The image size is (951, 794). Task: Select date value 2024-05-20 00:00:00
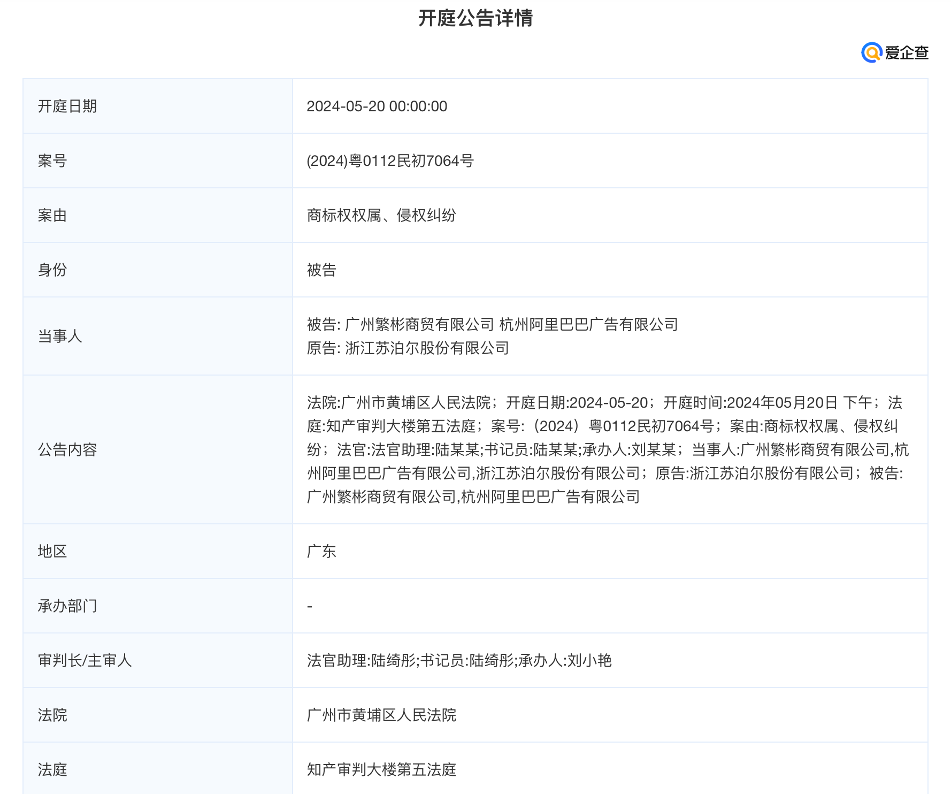377,106
